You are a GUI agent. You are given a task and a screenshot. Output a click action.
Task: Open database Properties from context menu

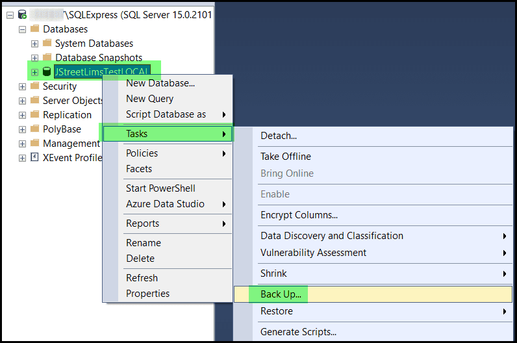[168, 294]
